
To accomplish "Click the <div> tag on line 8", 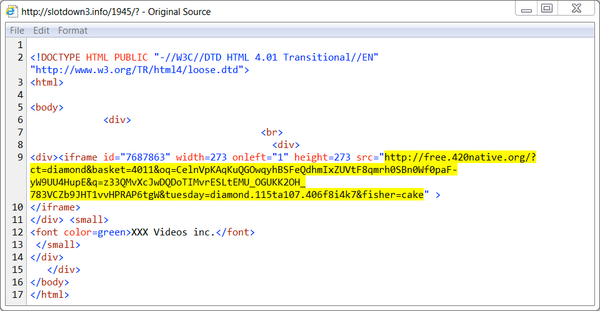I will (286, 145).
